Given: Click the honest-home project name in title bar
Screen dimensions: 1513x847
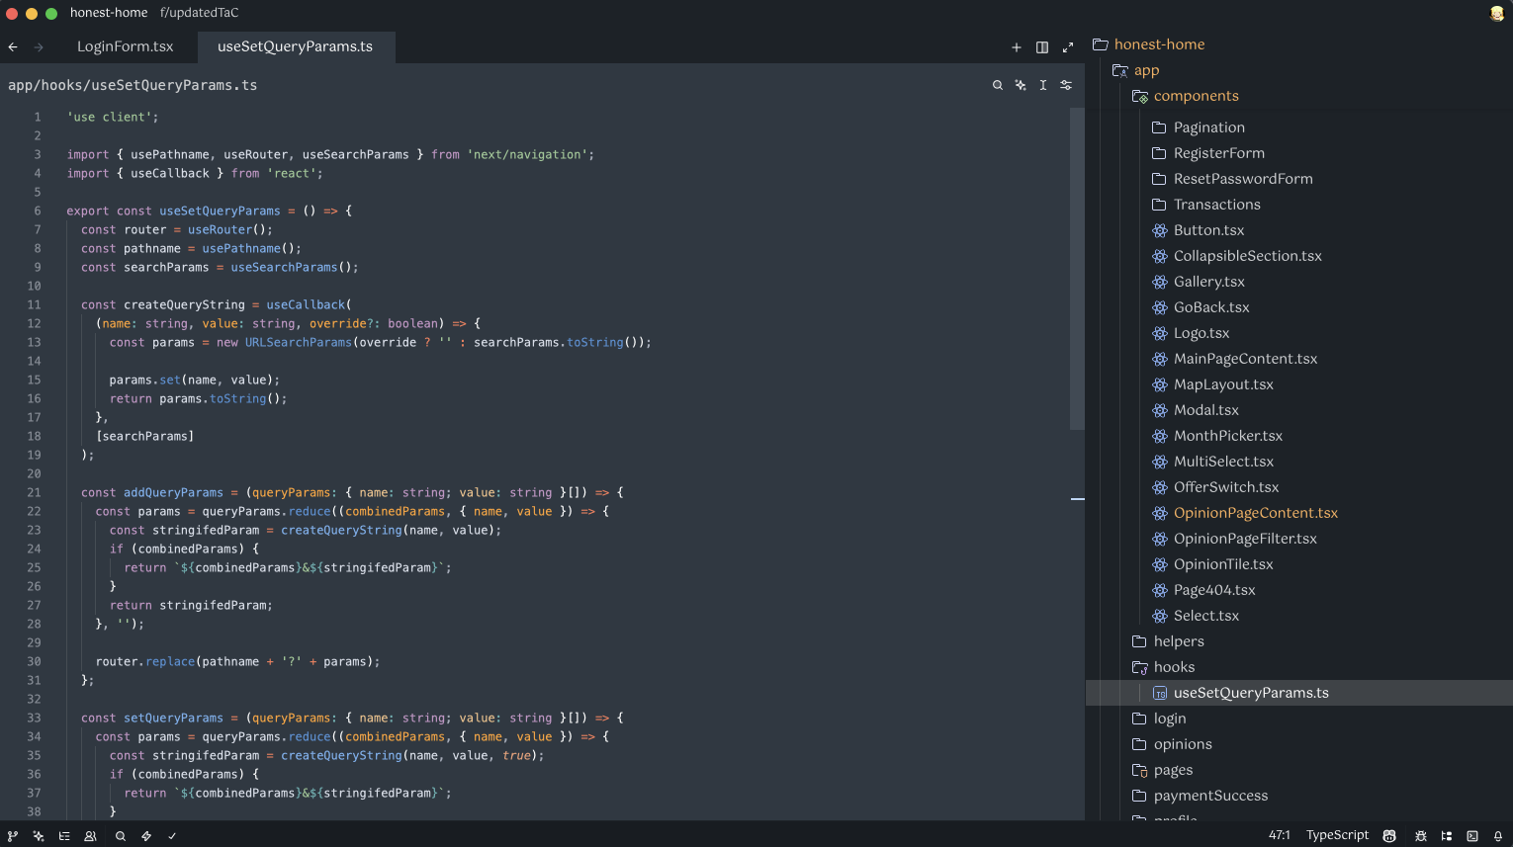Looking at the screenshot, I should (x=109, y=13).
